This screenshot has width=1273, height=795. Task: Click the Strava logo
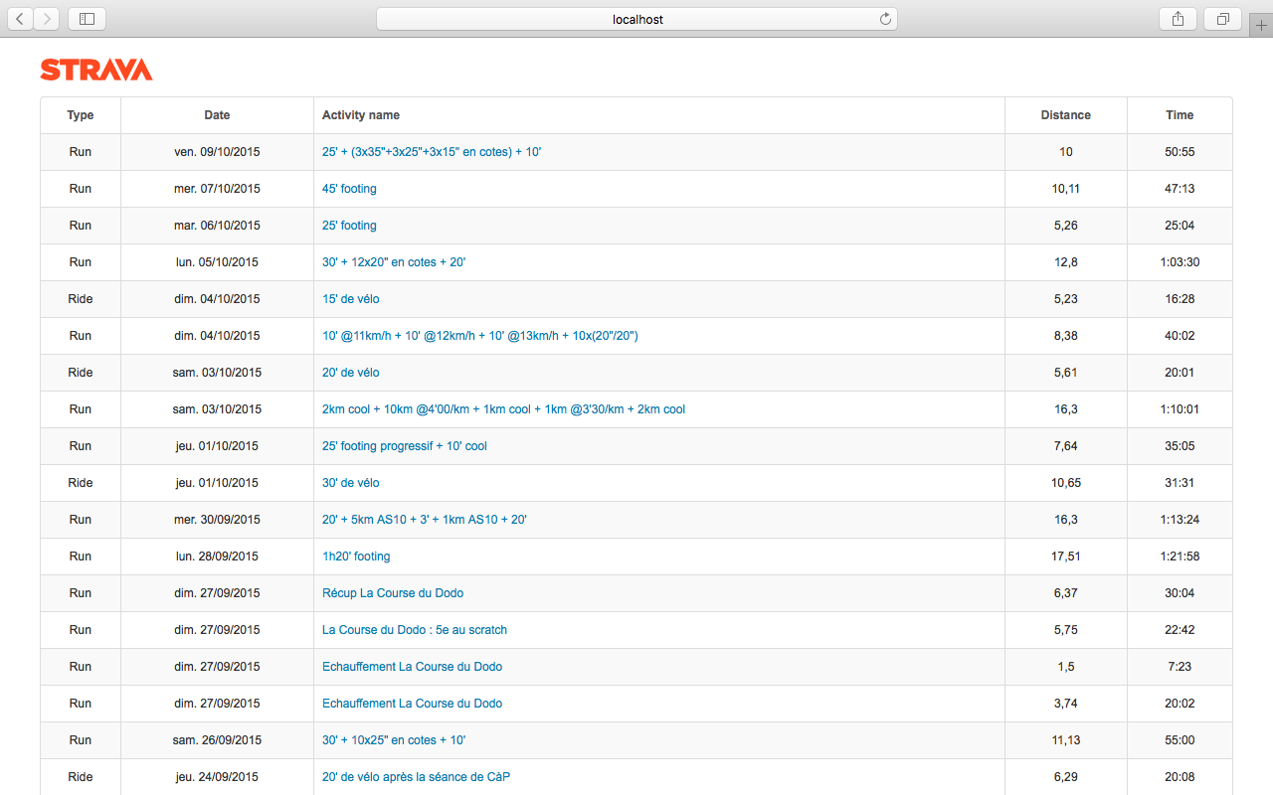pyautogui.click(x=96, y=70)
